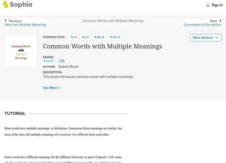
Task: Go to Word with Multiple Meanings lesson
Action: click(x=25, y=25)
